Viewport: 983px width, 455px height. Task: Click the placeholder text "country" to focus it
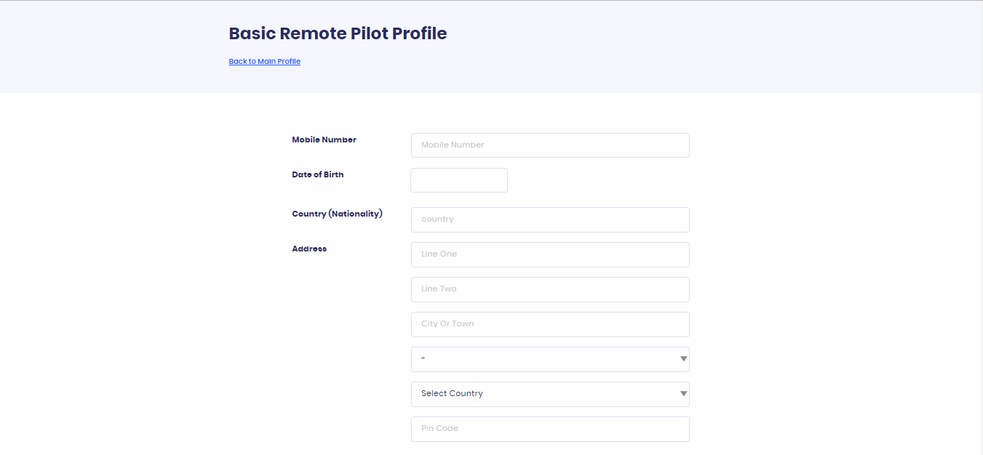point(438,219)
